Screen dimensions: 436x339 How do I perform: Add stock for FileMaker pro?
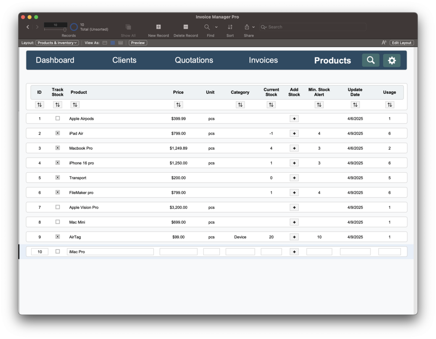click(x=294, y=192)
